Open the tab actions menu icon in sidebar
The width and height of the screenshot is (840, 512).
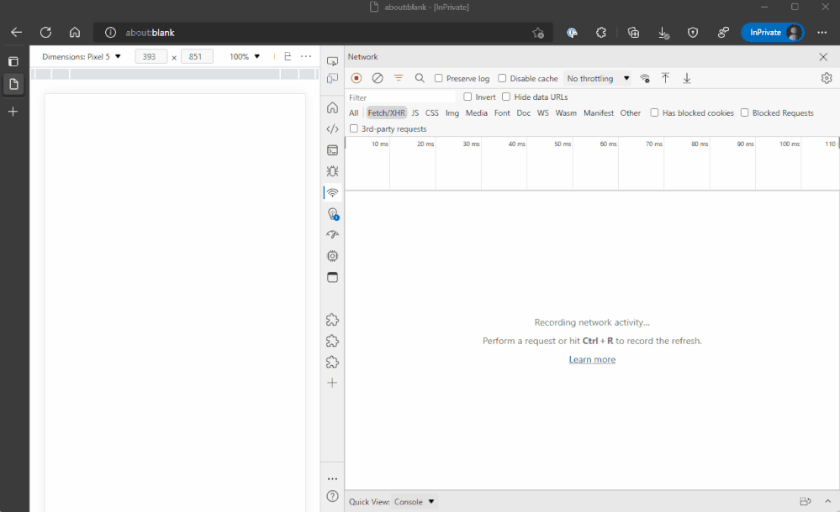[x=13, y=61]
